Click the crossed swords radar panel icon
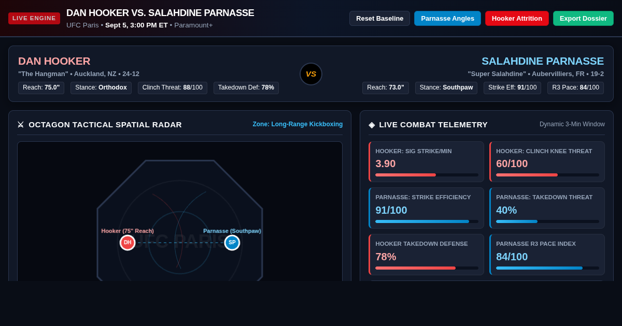Screen dimensions: 622x326 coord(21,125)
